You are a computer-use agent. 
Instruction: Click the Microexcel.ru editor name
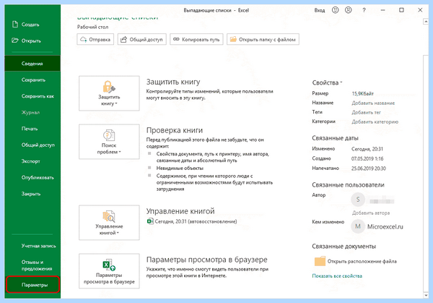tap(385, 226)
